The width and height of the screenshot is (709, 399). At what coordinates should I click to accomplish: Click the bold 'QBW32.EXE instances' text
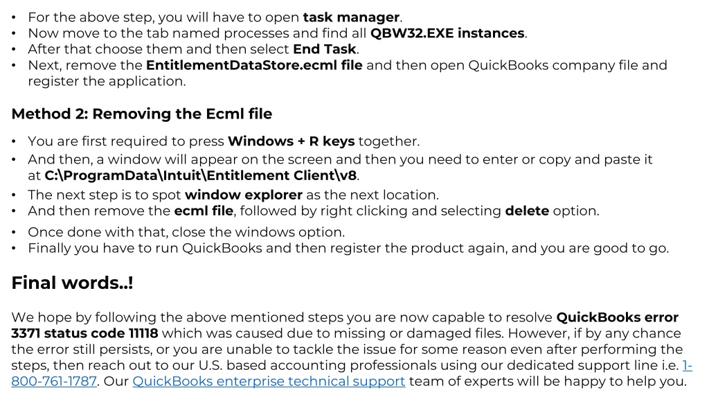click(448, 33)
